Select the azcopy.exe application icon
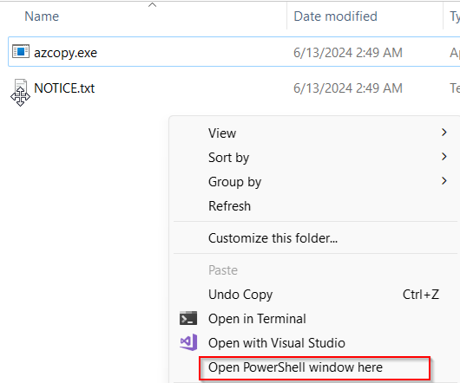Screen dimensions: 460x383 point(21,51)
